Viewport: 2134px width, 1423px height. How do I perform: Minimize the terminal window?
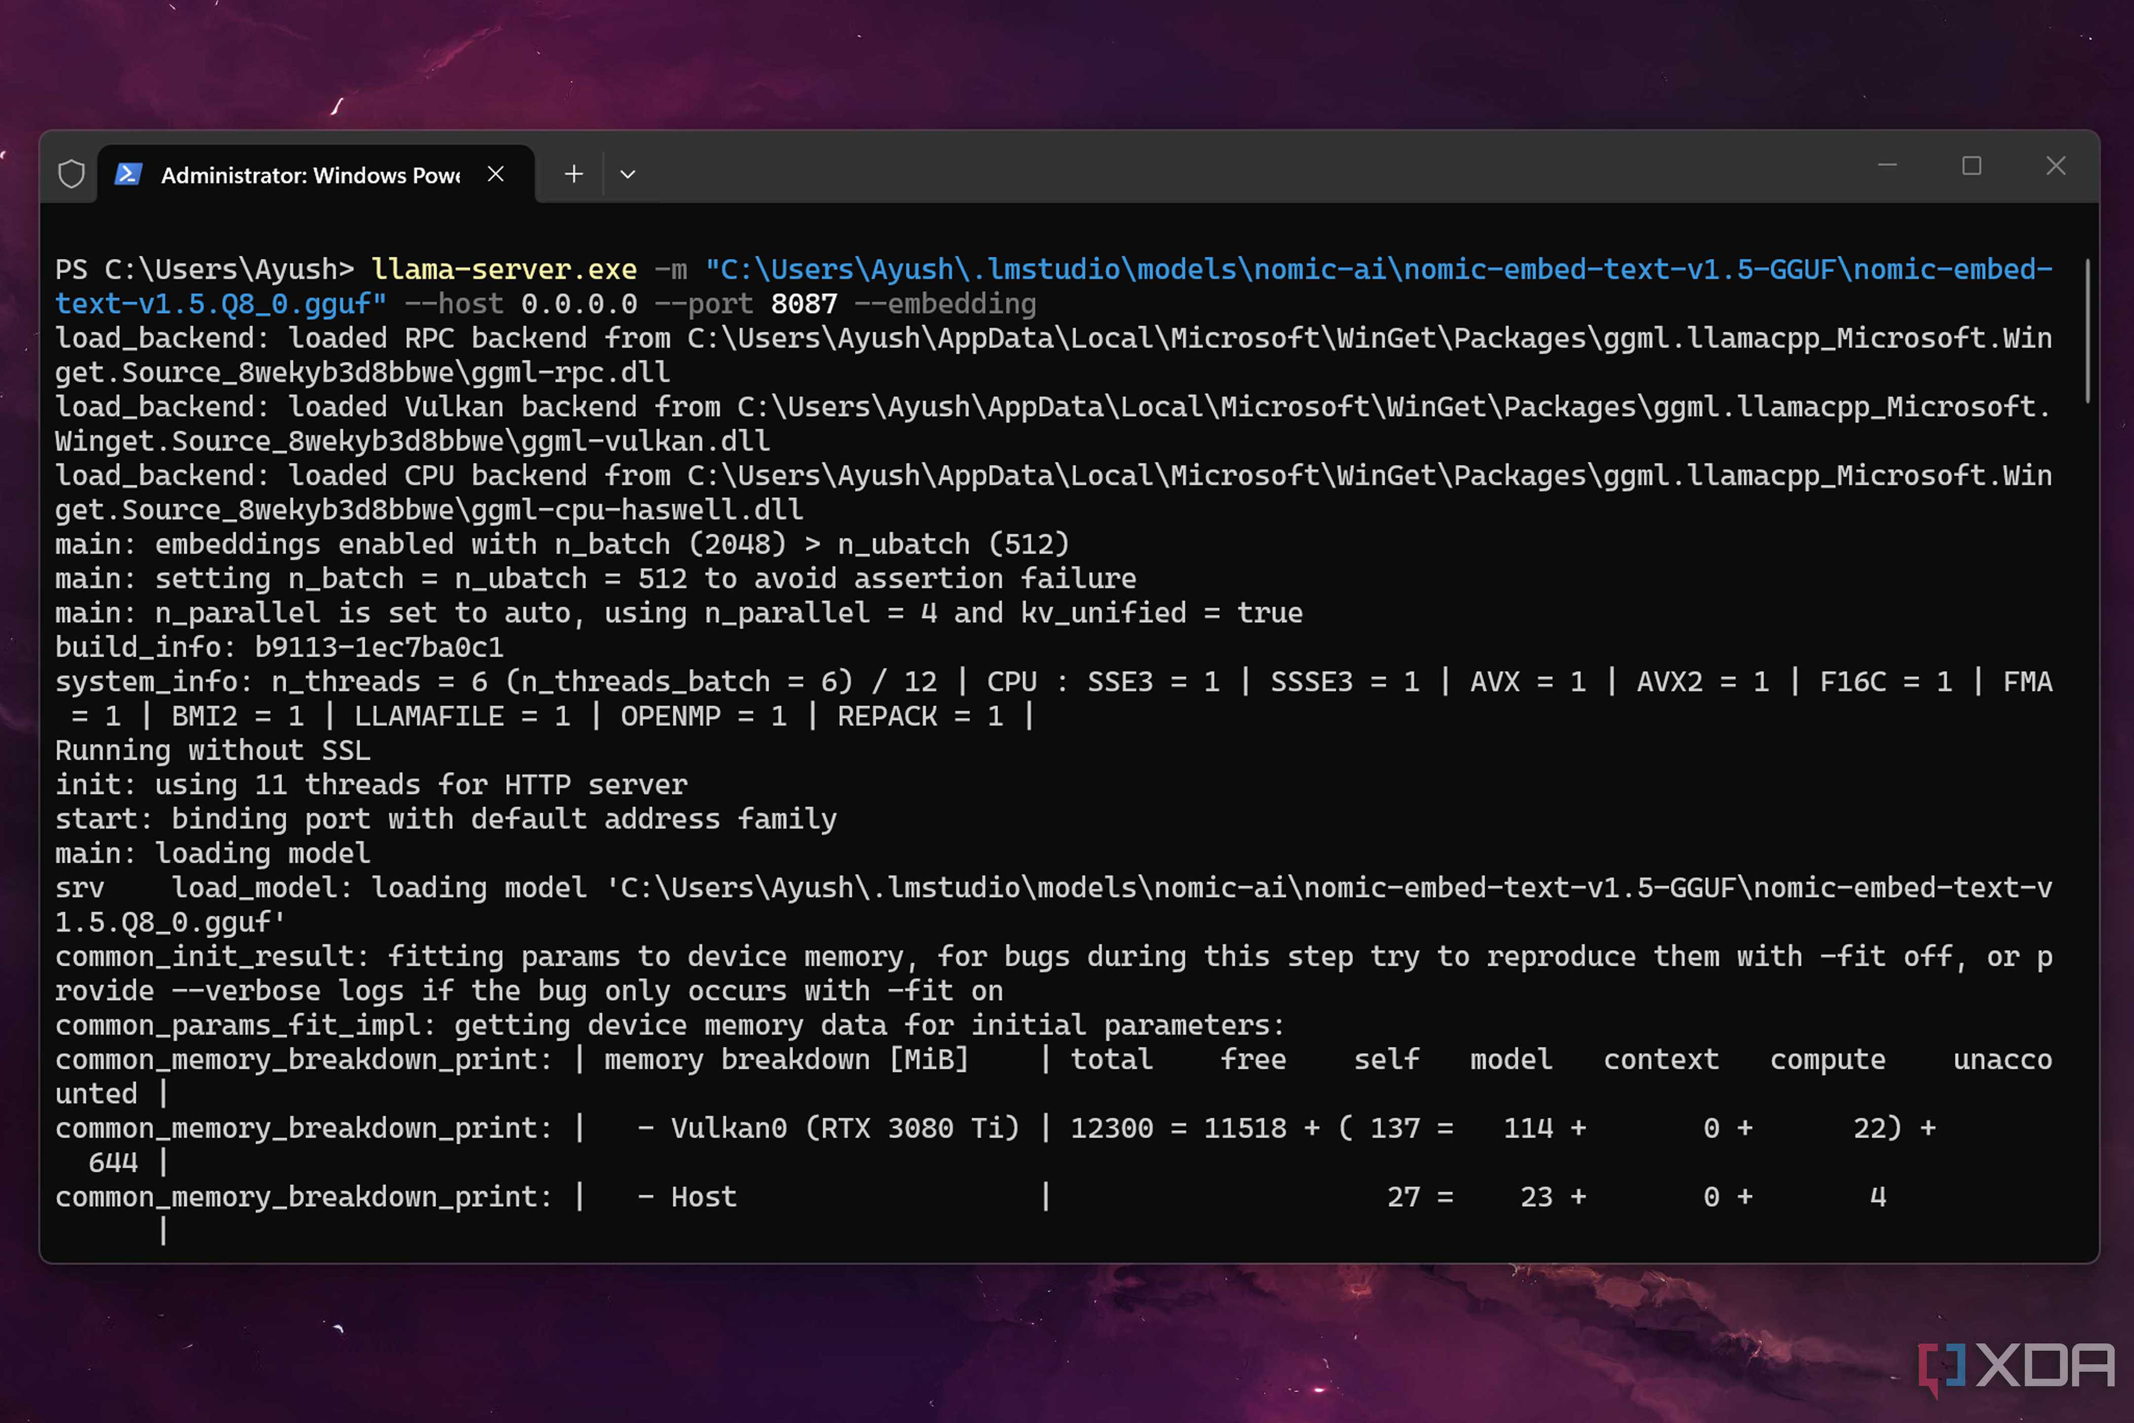1887,166
